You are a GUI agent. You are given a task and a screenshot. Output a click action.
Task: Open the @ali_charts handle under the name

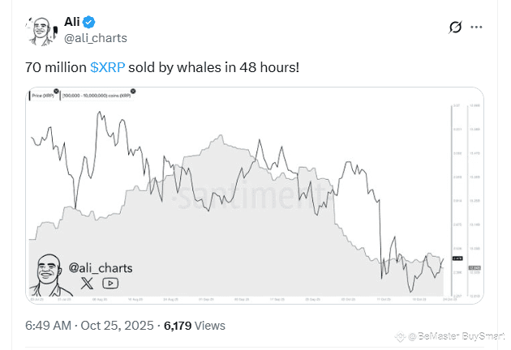click(95, 38)
